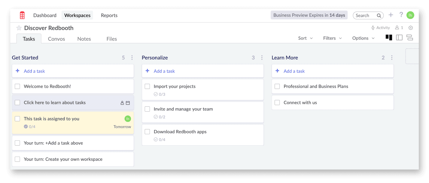
Task: Open the Welcome to Redbooth! task title
Action: pyautogui.click(x=47, y=86)
